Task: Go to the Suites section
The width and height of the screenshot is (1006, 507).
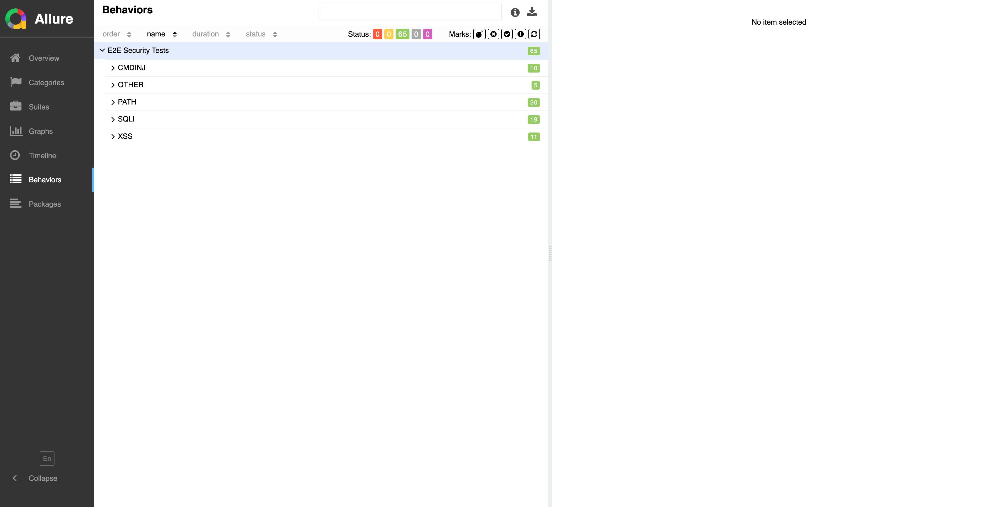Action: [x=39, y=107]
